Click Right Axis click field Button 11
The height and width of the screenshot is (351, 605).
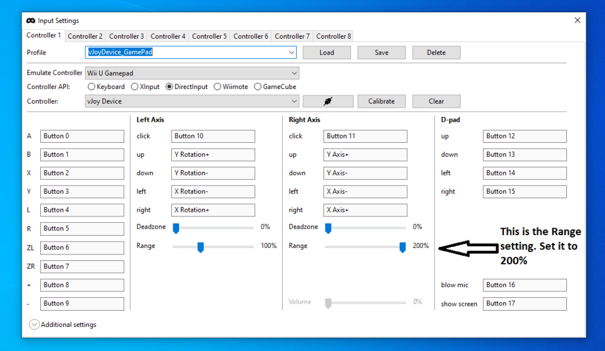click(x=365, y=136)
